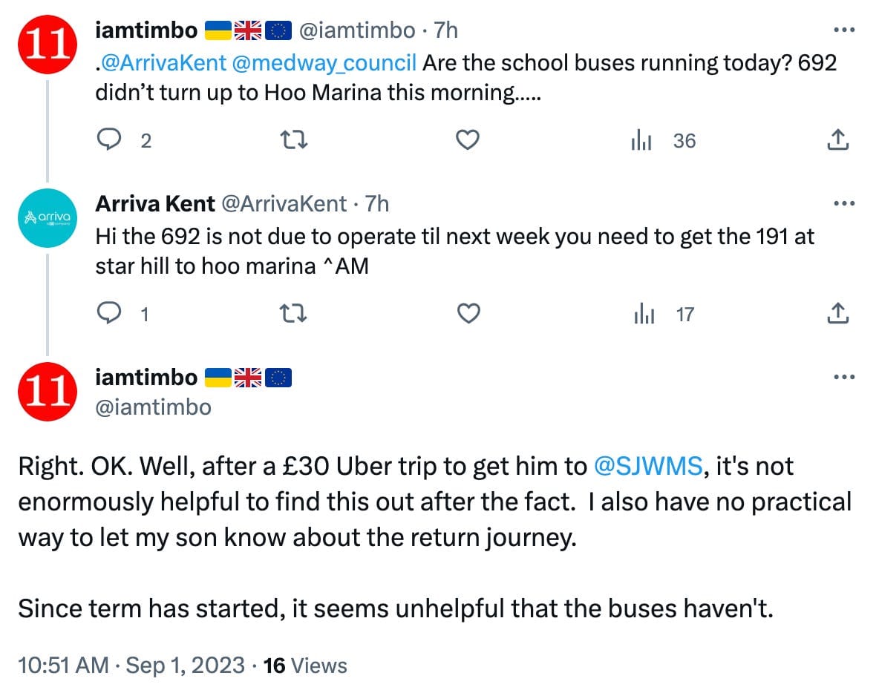Share the first tweet by iamtimbo
This screenshot has height=690, width=879.
[x=837, y=139]
